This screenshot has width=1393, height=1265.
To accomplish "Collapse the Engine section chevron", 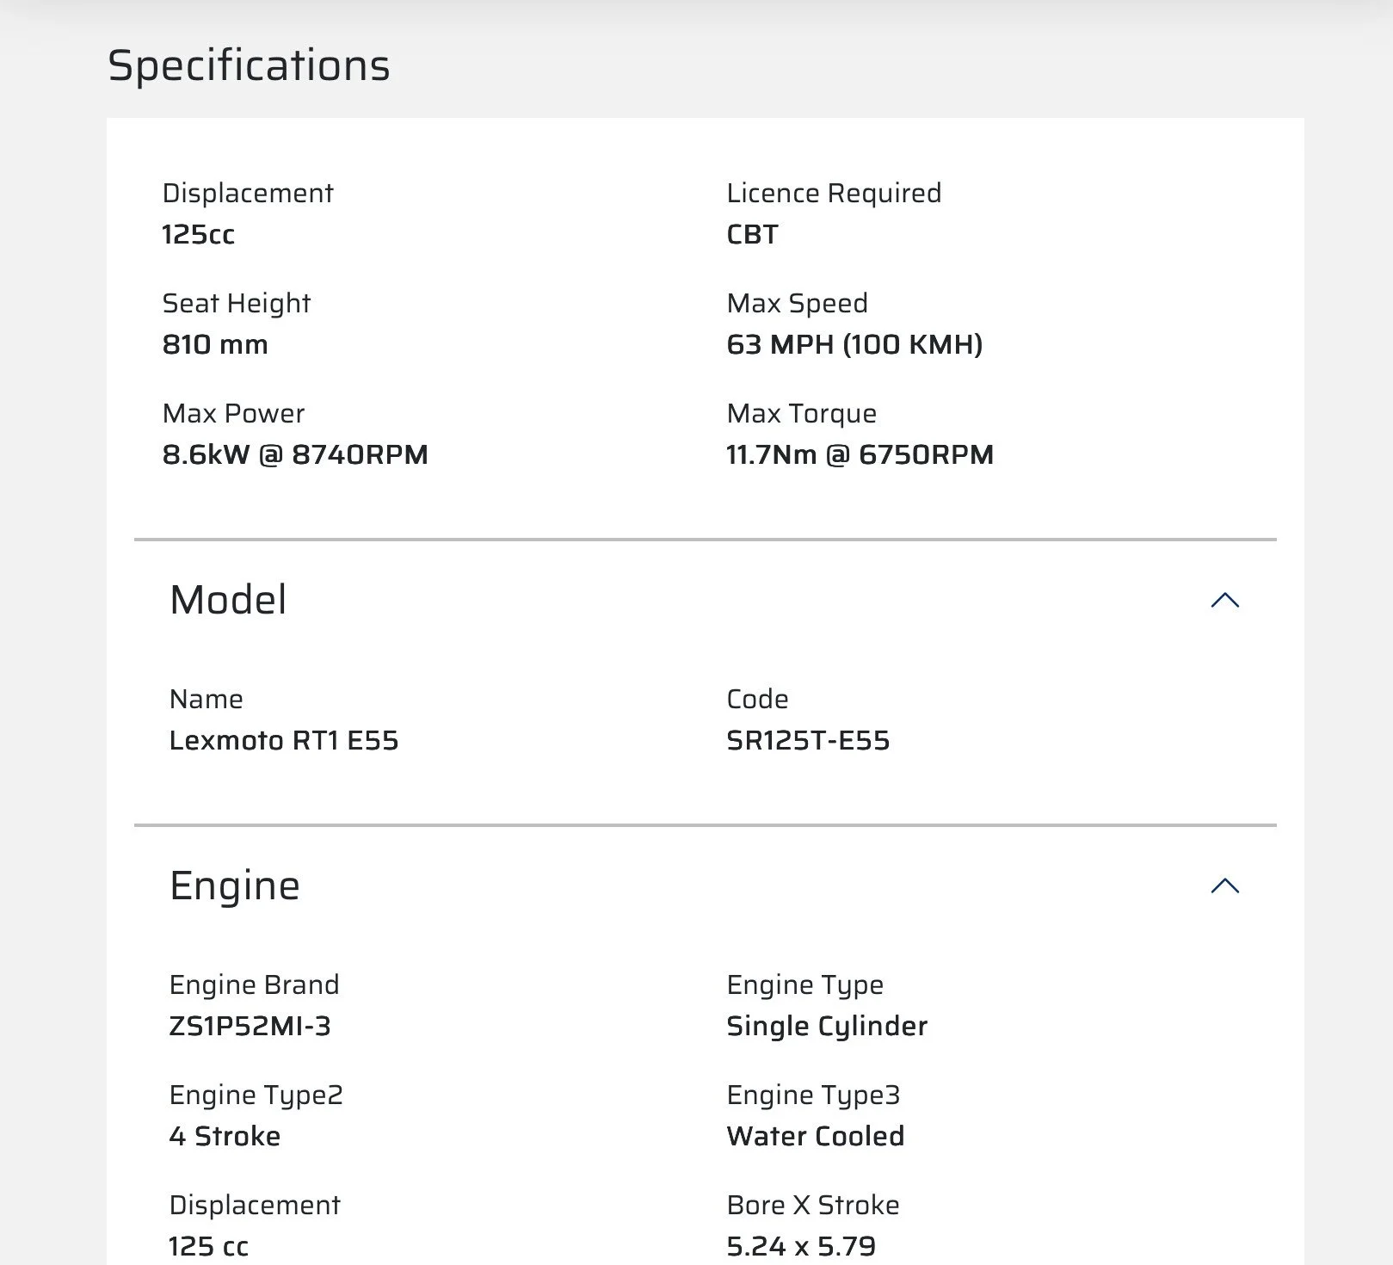I will [x=1224, y=886].
